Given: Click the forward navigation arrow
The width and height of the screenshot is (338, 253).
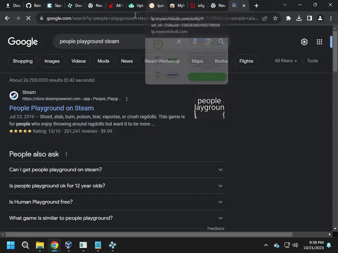Looking at the screenshot, I should [18, 18].
